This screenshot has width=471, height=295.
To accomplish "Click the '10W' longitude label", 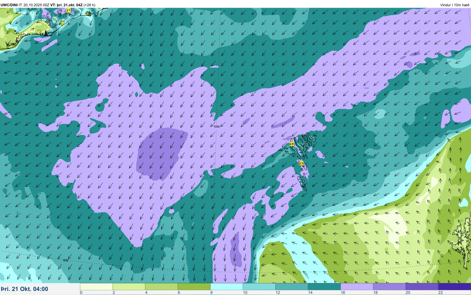I will [216, 126].
